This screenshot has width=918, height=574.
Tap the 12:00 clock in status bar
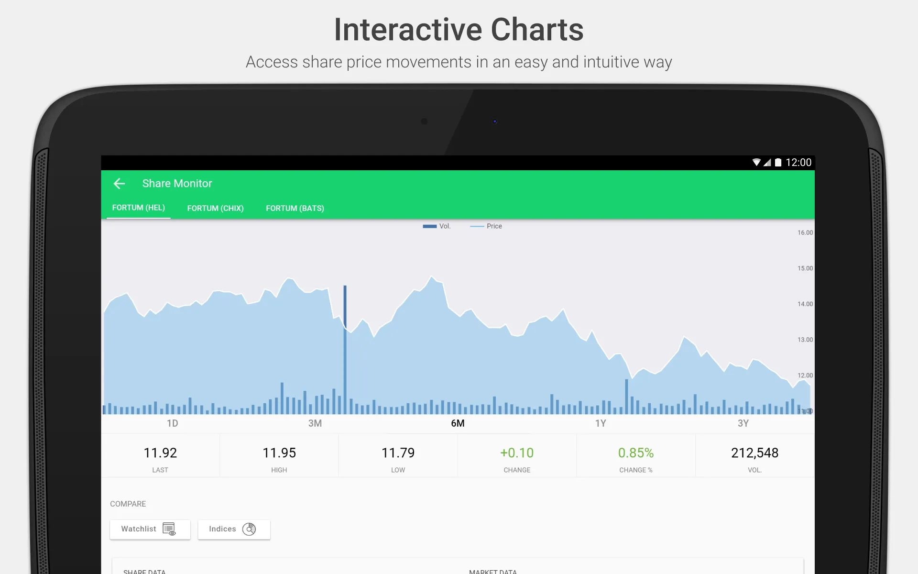point(798,162)
